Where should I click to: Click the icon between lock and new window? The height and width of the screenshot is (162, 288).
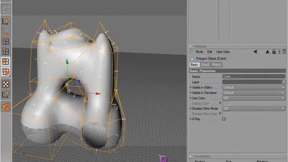(x=279, y=52)
